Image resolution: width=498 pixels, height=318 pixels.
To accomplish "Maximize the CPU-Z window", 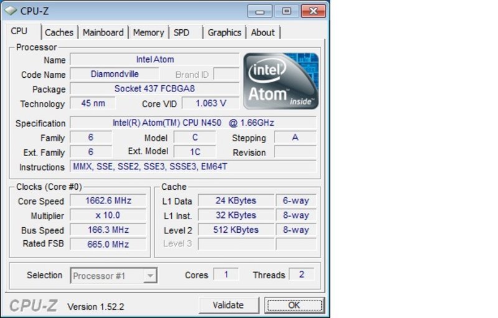I will click(286, 11).
